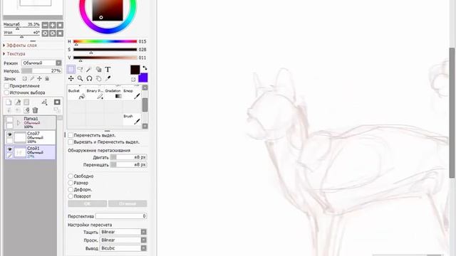
Task: Select the lasso selection tool
Action: click(x=80, y=70)
